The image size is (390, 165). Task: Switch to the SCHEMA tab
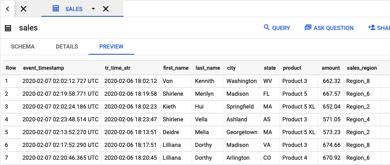[23, 47]
